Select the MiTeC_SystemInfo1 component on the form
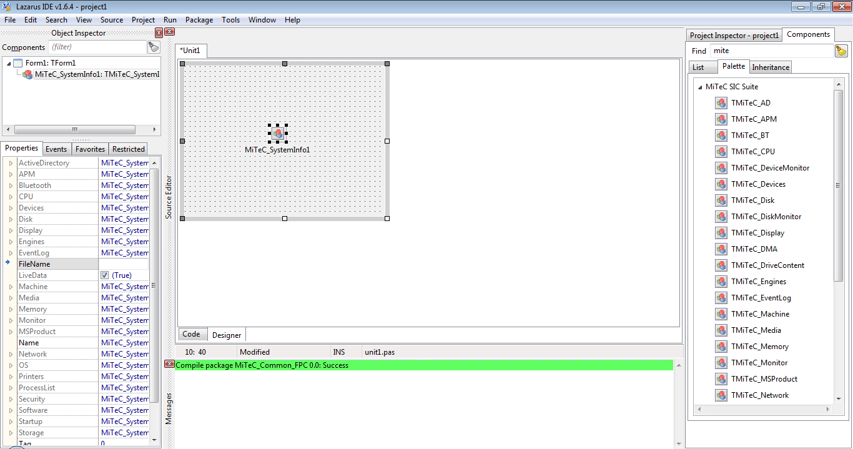This screenshot has height=449, width=853. tap(278, 133)
